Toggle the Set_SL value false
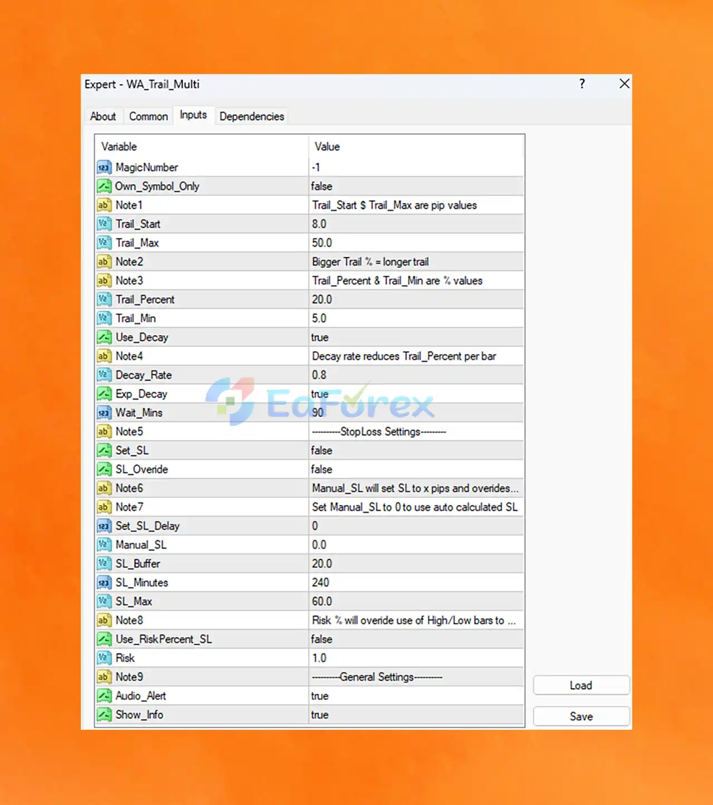 coord(416,450)
